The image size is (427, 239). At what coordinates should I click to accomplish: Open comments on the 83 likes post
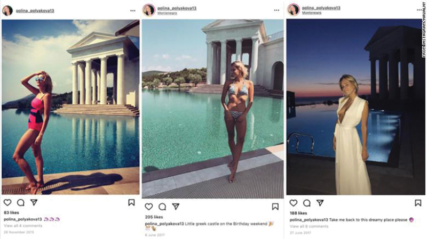(21, 202)
